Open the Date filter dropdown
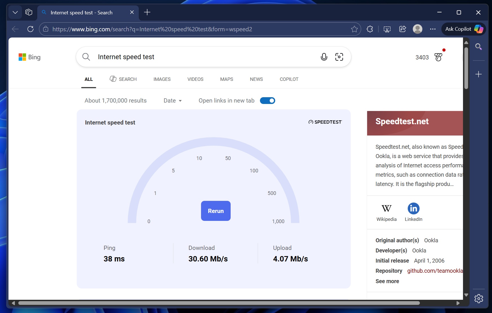Viewport: 492px width, 313px height. 173,101
